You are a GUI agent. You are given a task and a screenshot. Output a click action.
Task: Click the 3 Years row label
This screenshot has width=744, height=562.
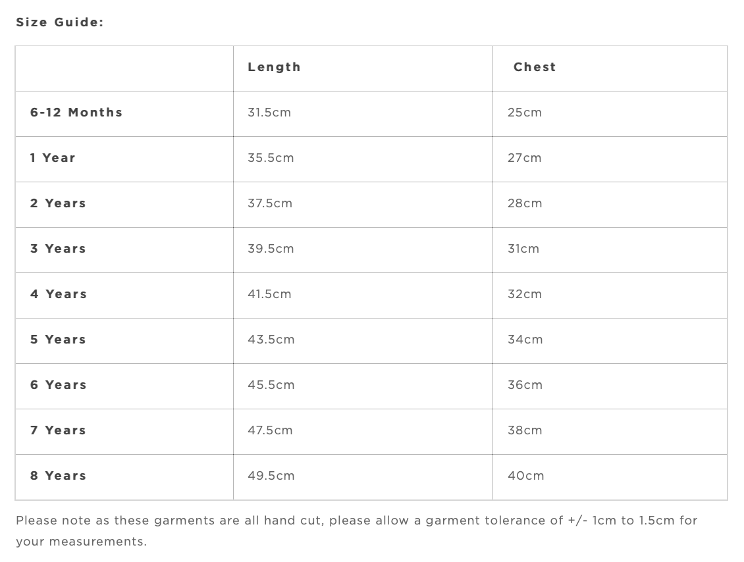tap(58, 249)
